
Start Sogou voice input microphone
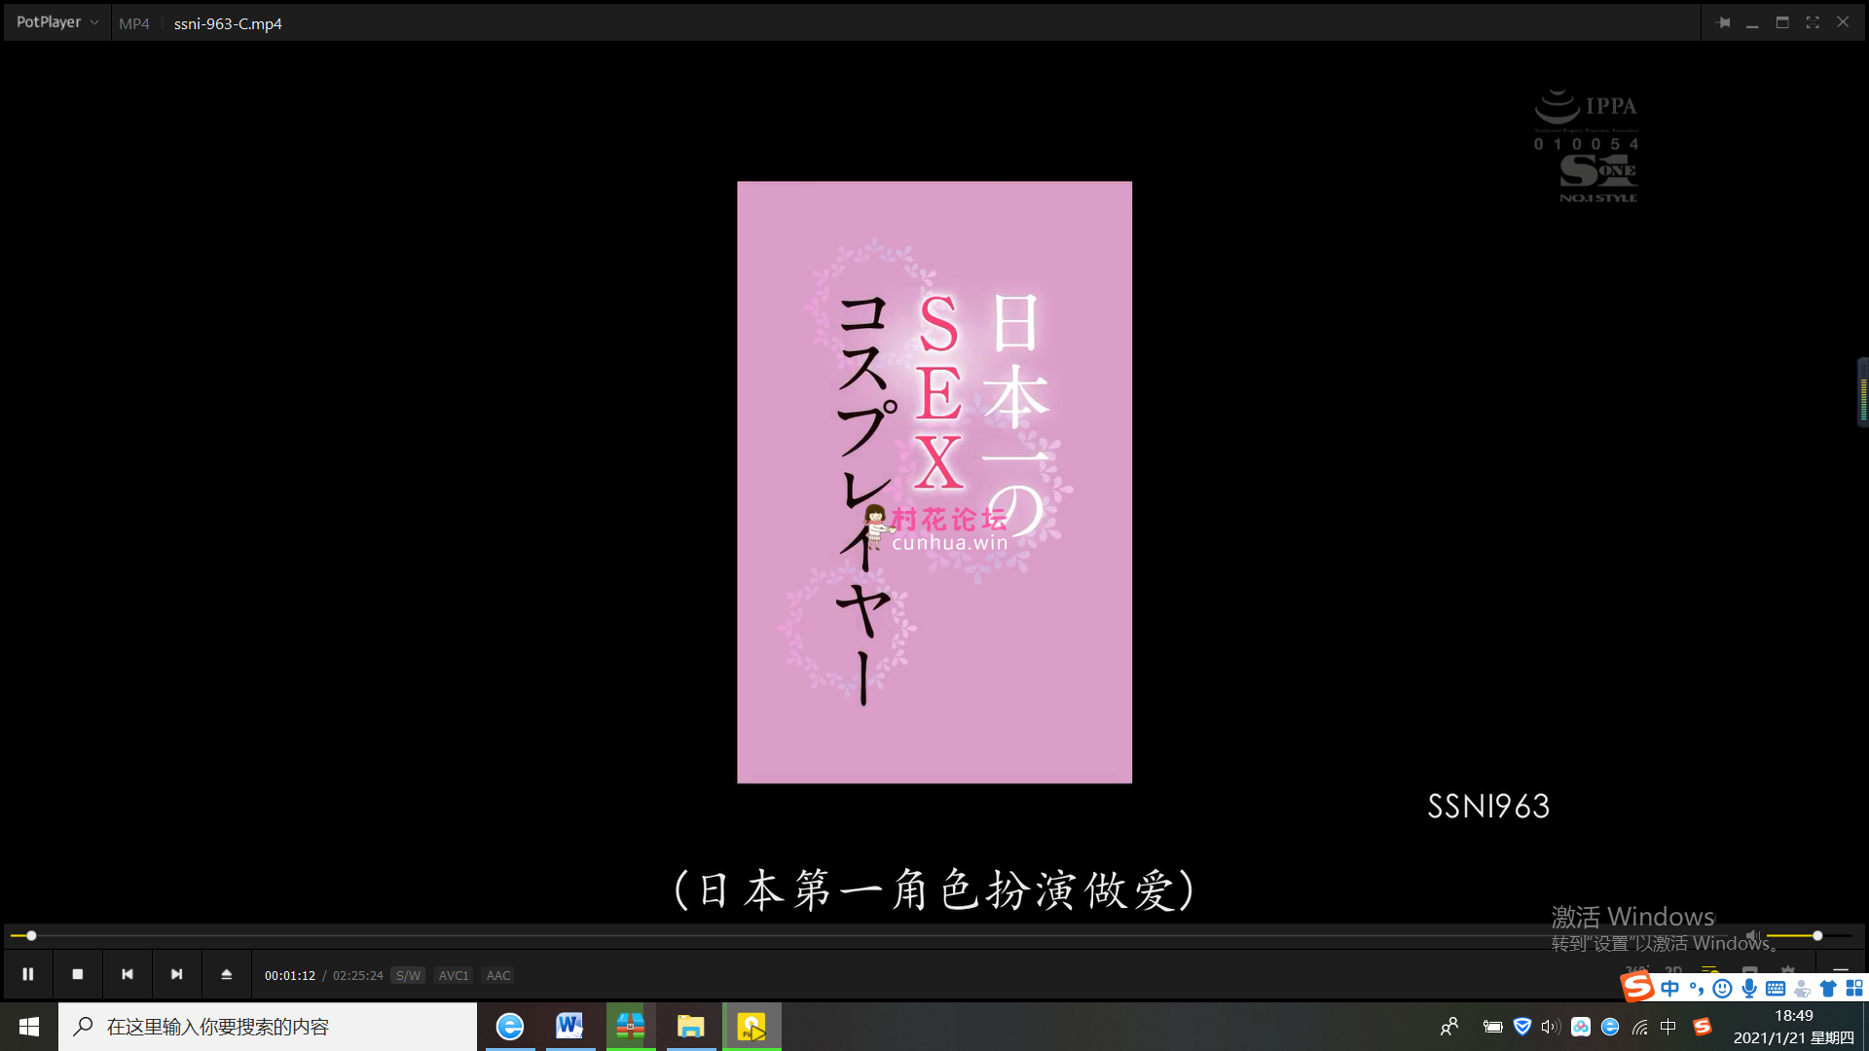click(x=1749, y=989)
